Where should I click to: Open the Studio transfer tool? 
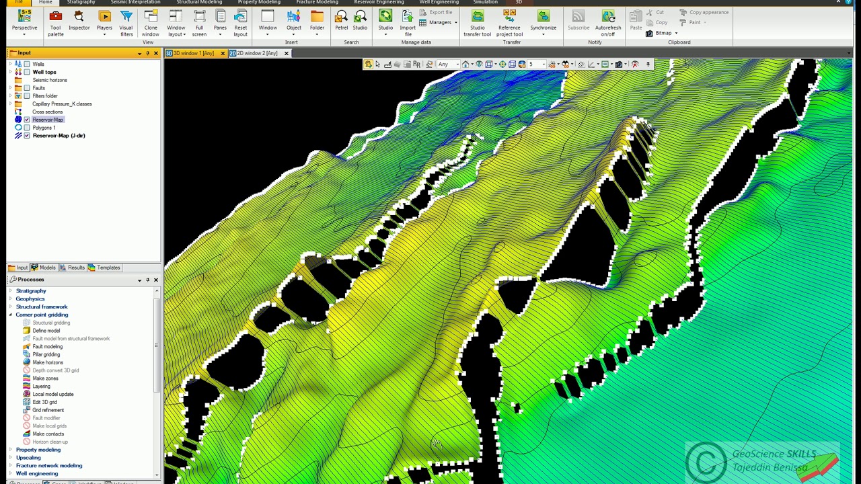[477, 23]
